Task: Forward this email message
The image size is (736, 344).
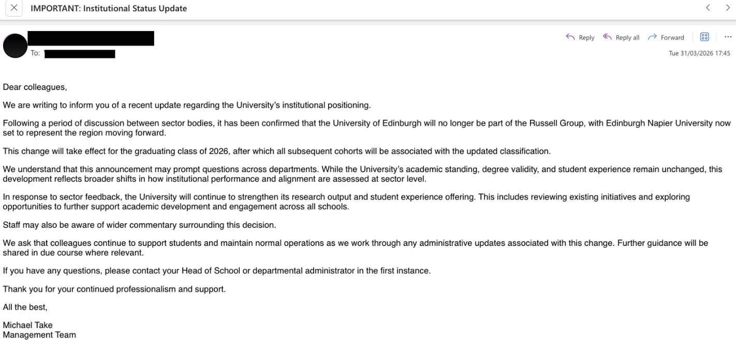Action: tap(666, 37)
